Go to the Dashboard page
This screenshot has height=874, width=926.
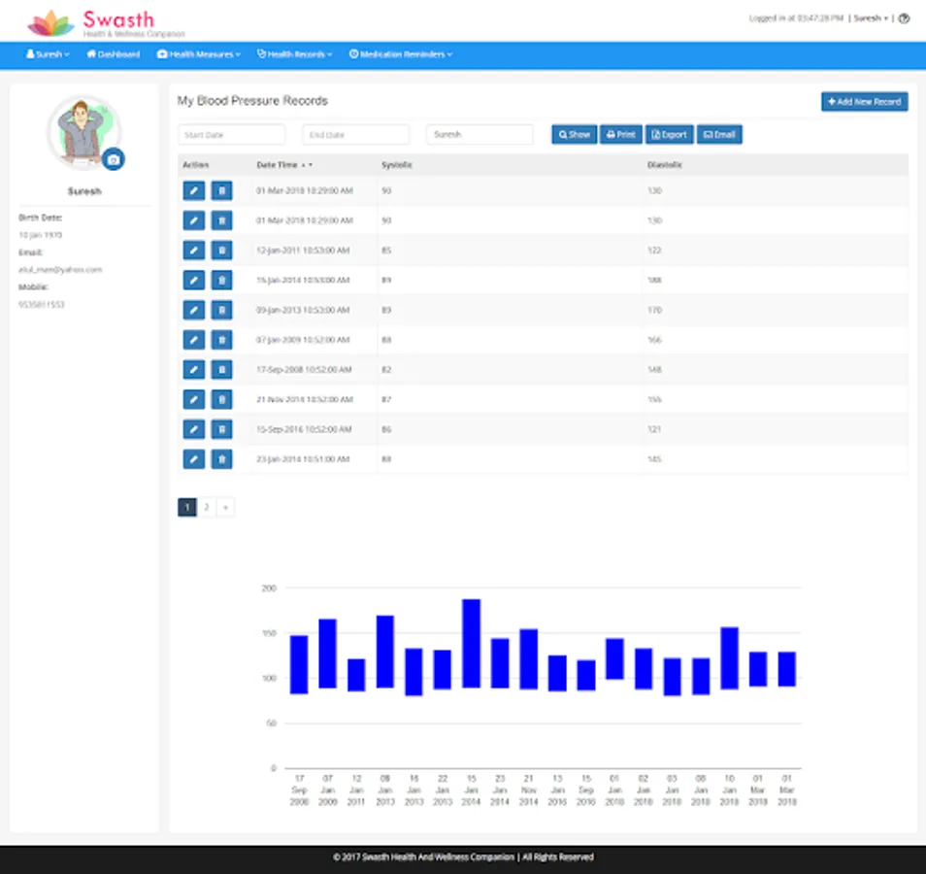coord(114,54)
